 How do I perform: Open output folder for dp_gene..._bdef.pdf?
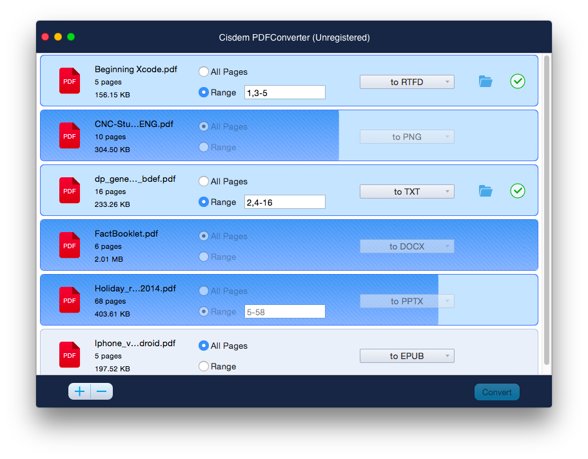click(x=485, y=191)
